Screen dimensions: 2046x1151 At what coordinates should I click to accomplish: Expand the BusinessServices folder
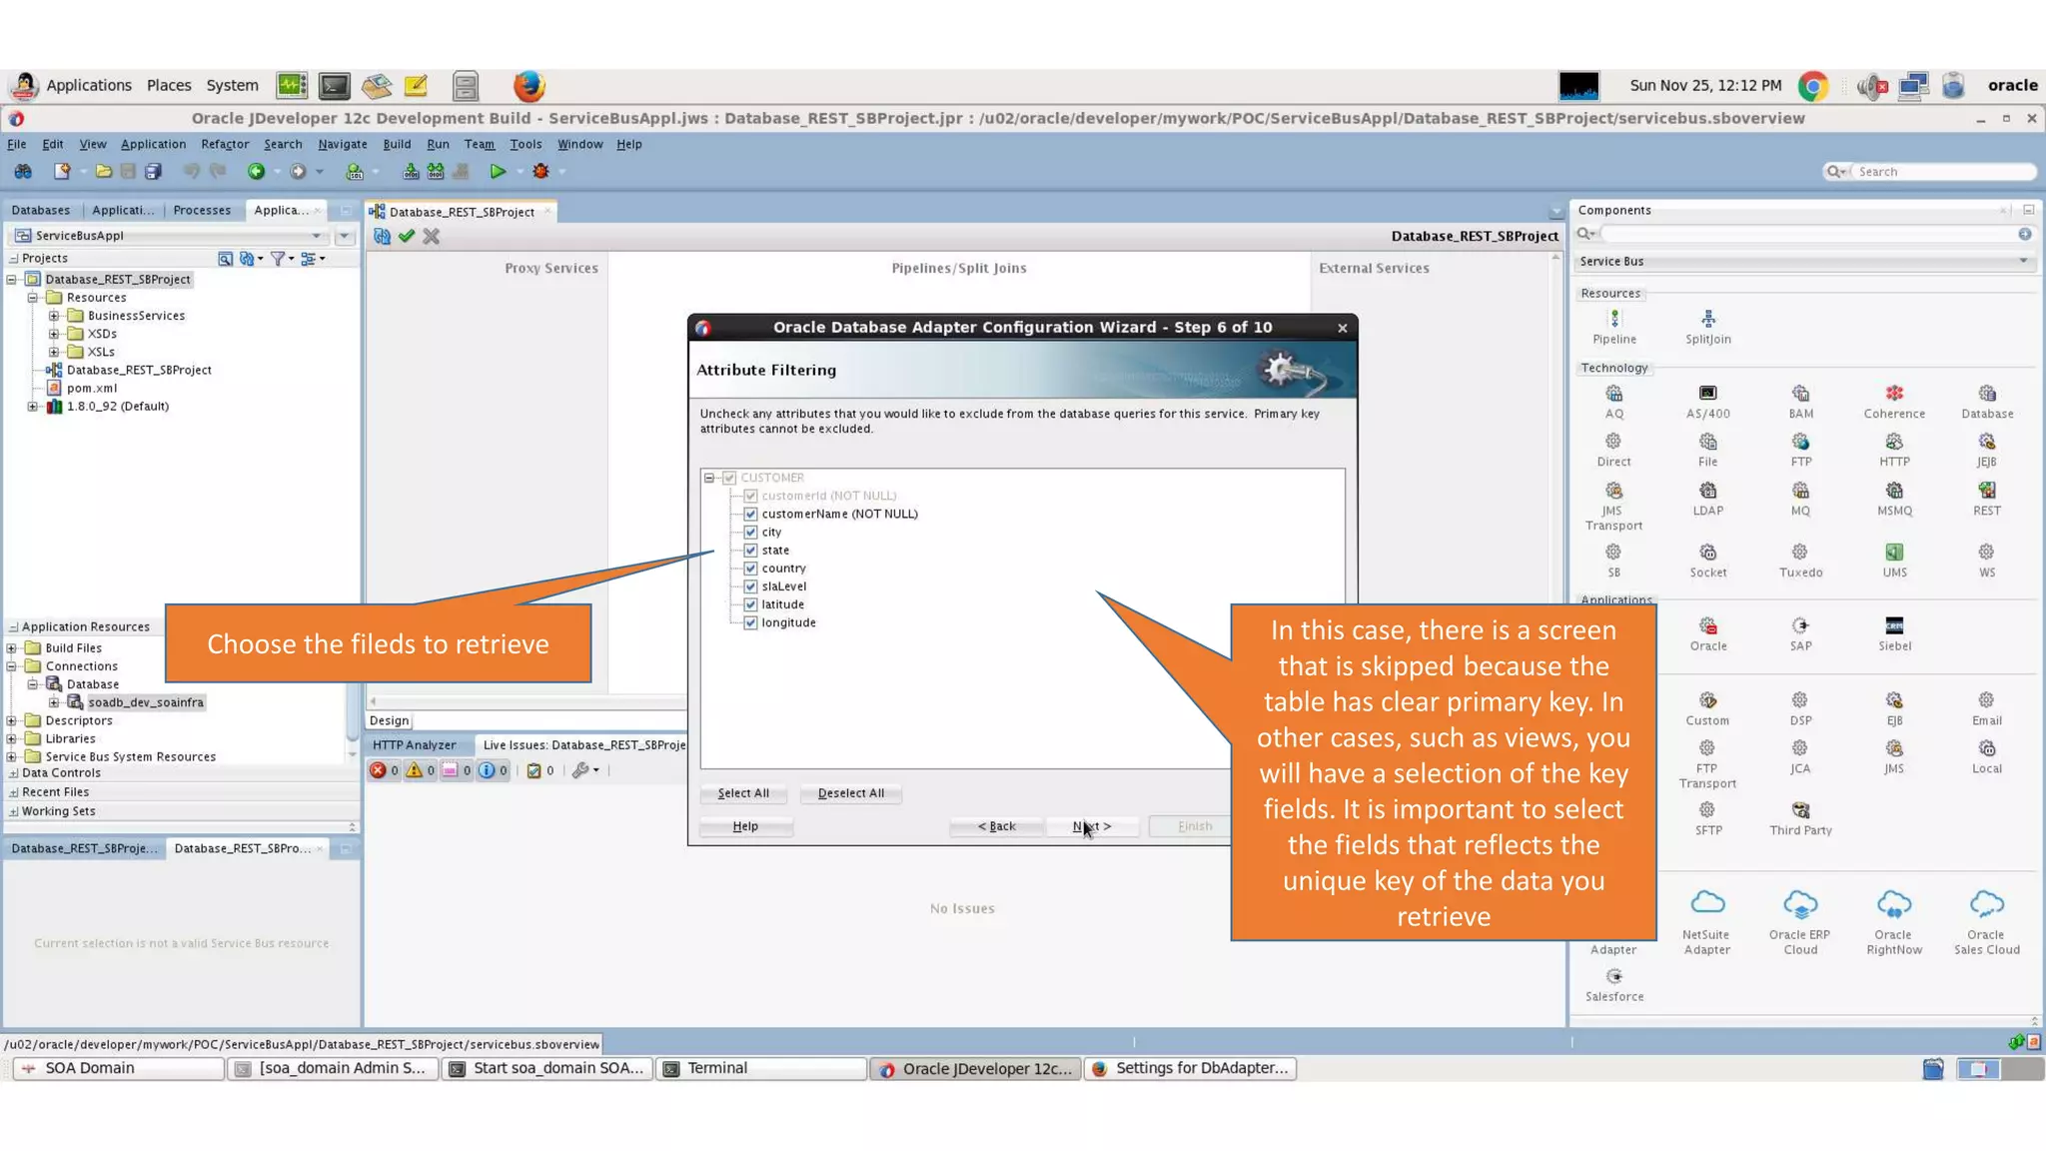coord(54,316)
